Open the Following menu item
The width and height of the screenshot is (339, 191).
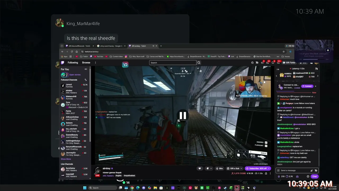[73, 63]
